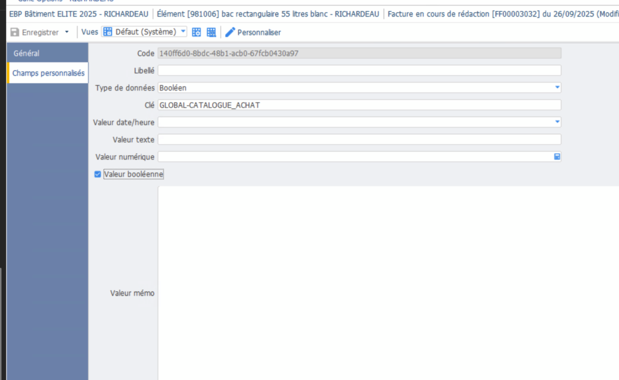
Task: Open the Enregistrer split-button arrow
Action: [x=66, y=32]
